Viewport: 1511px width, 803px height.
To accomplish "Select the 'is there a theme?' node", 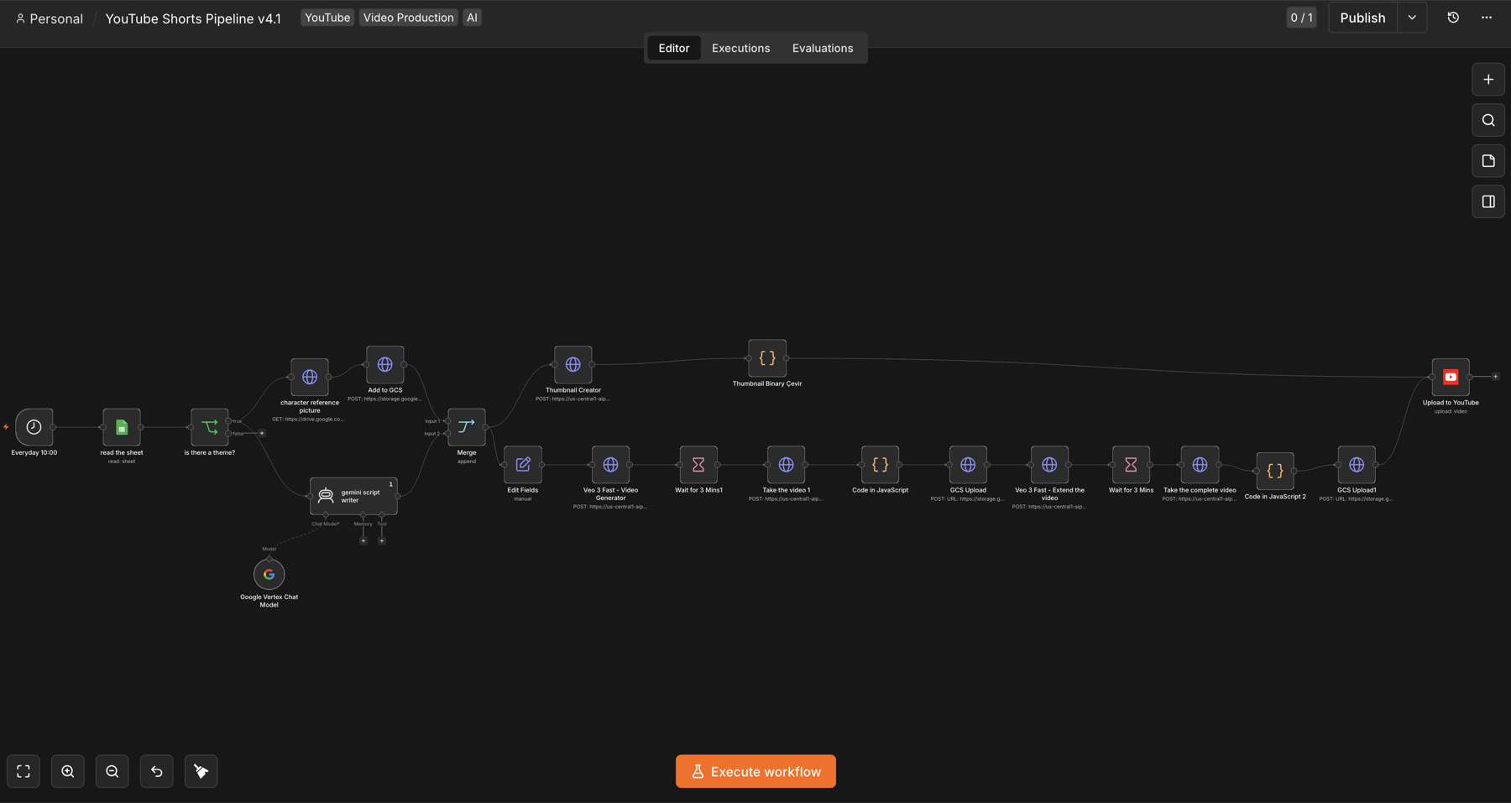I will (210, 427).
